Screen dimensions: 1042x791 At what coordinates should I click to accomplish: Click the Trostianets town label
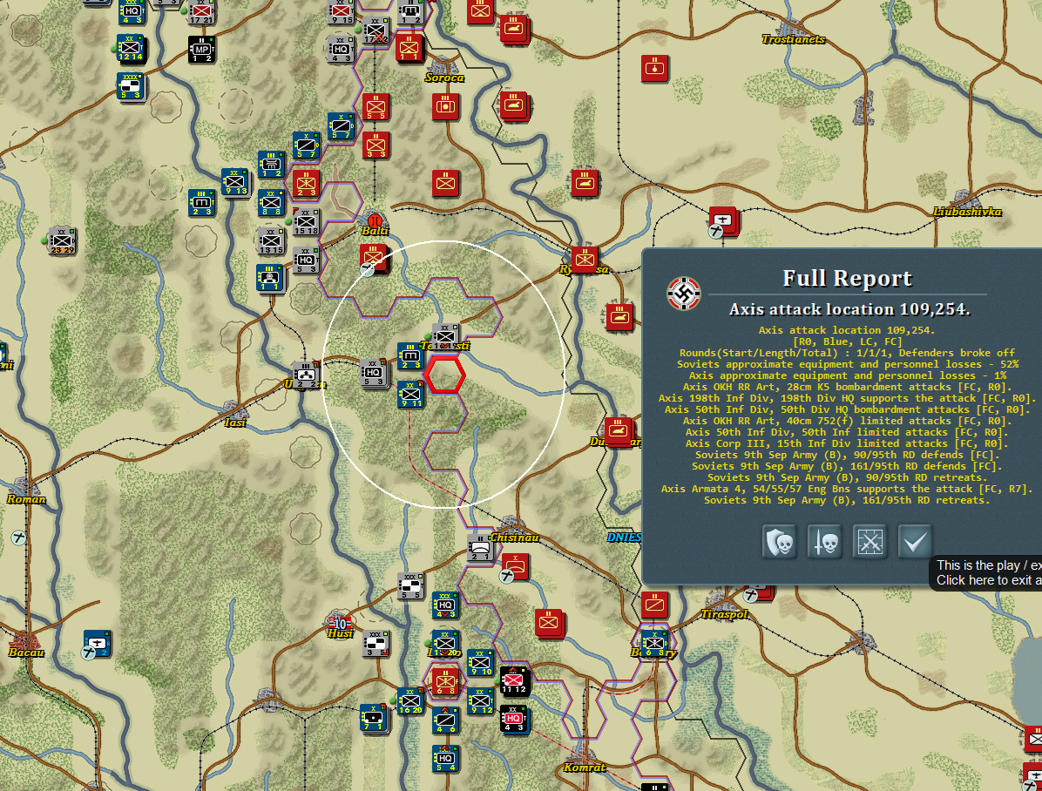click(x=793, y=39)
